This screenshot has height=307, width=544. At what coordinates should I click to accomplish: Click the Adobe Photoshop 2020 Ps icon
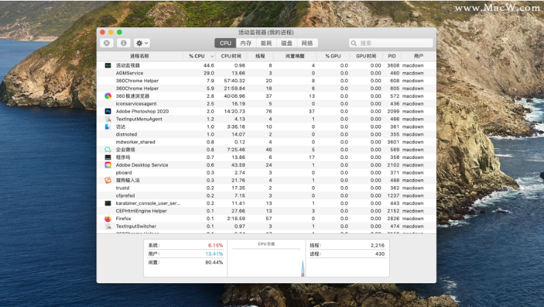point(108,111)
